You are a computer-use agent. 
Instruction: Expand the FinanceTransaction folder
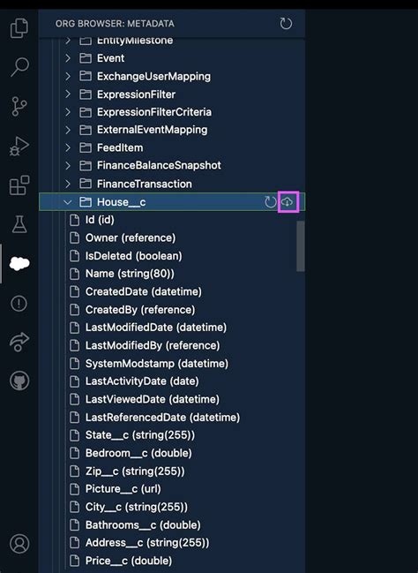[x=68, y=184]
